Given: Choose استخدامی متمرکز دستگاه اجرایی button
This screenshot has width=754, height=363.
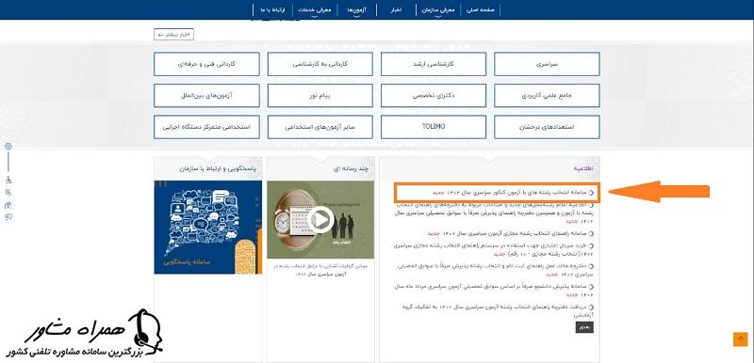Looking at the screenshot, I should tap(206, 127).
